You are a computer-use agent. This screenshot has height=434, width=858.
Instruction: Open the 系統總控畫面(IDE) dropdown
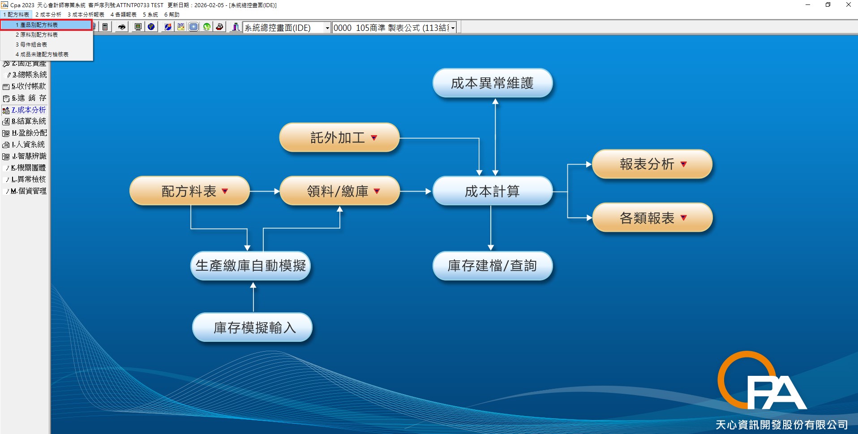(327, 28)
